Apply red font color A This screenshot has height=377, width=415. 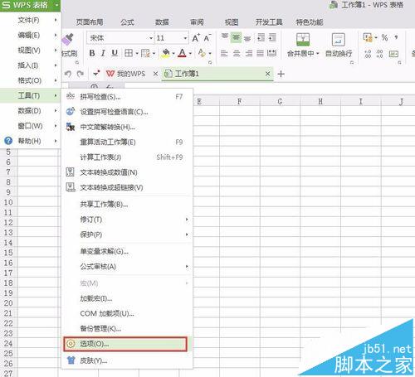[x=182, y=53]
